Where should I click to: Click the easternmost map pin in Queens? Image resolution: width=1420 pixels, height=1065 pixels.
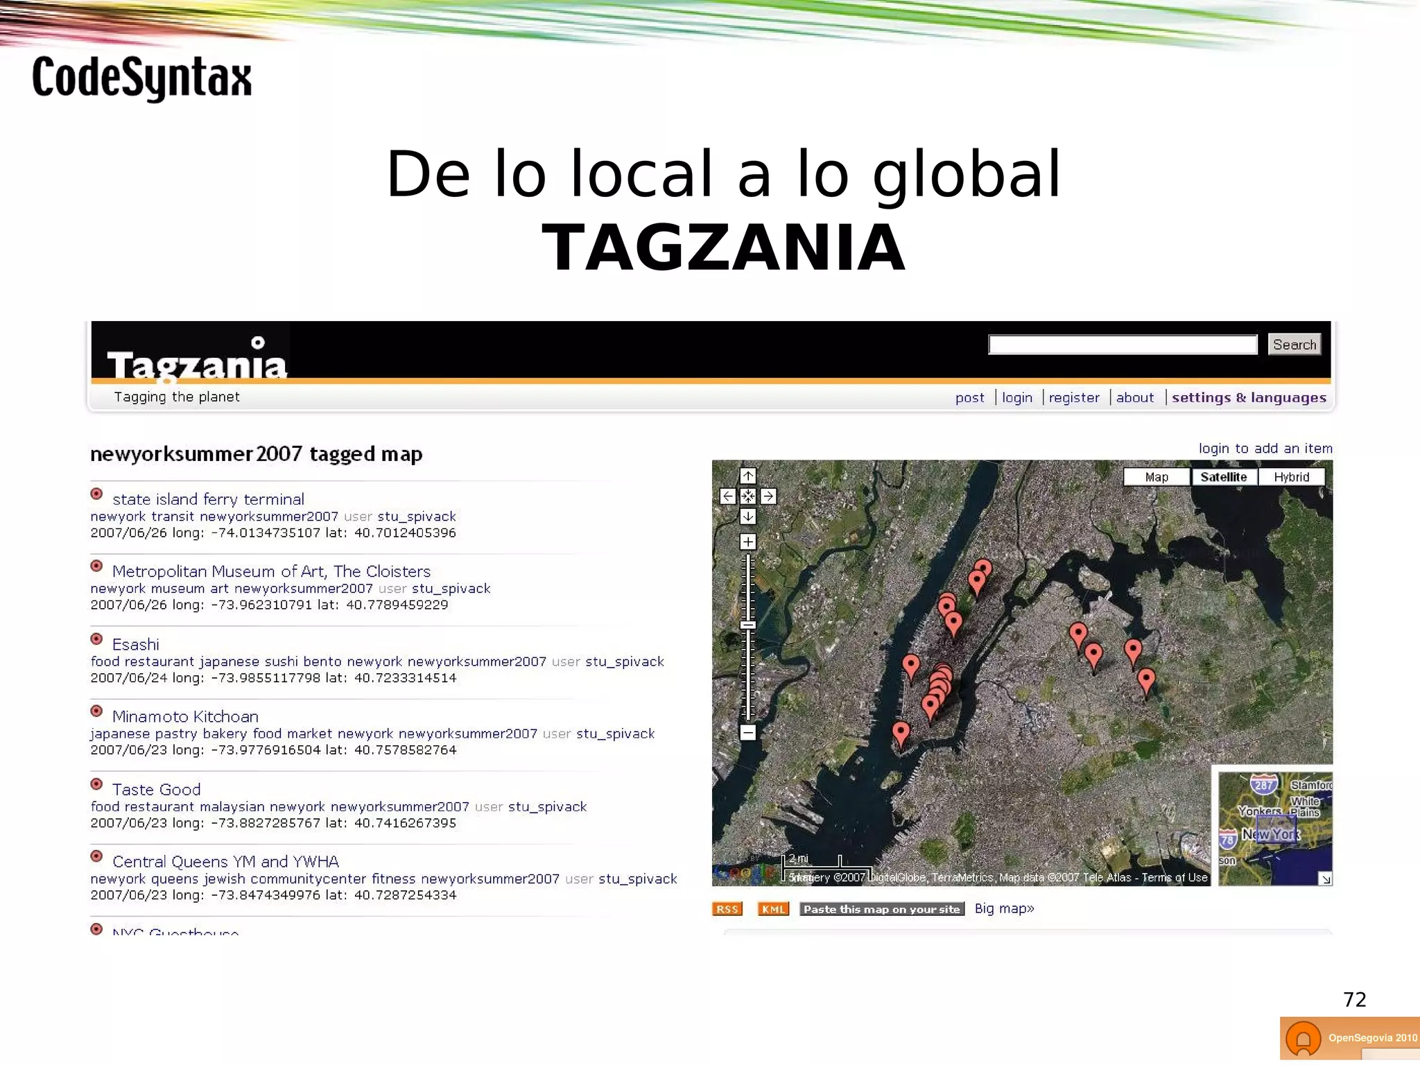pyautogui.click(x=1146, y=681)
